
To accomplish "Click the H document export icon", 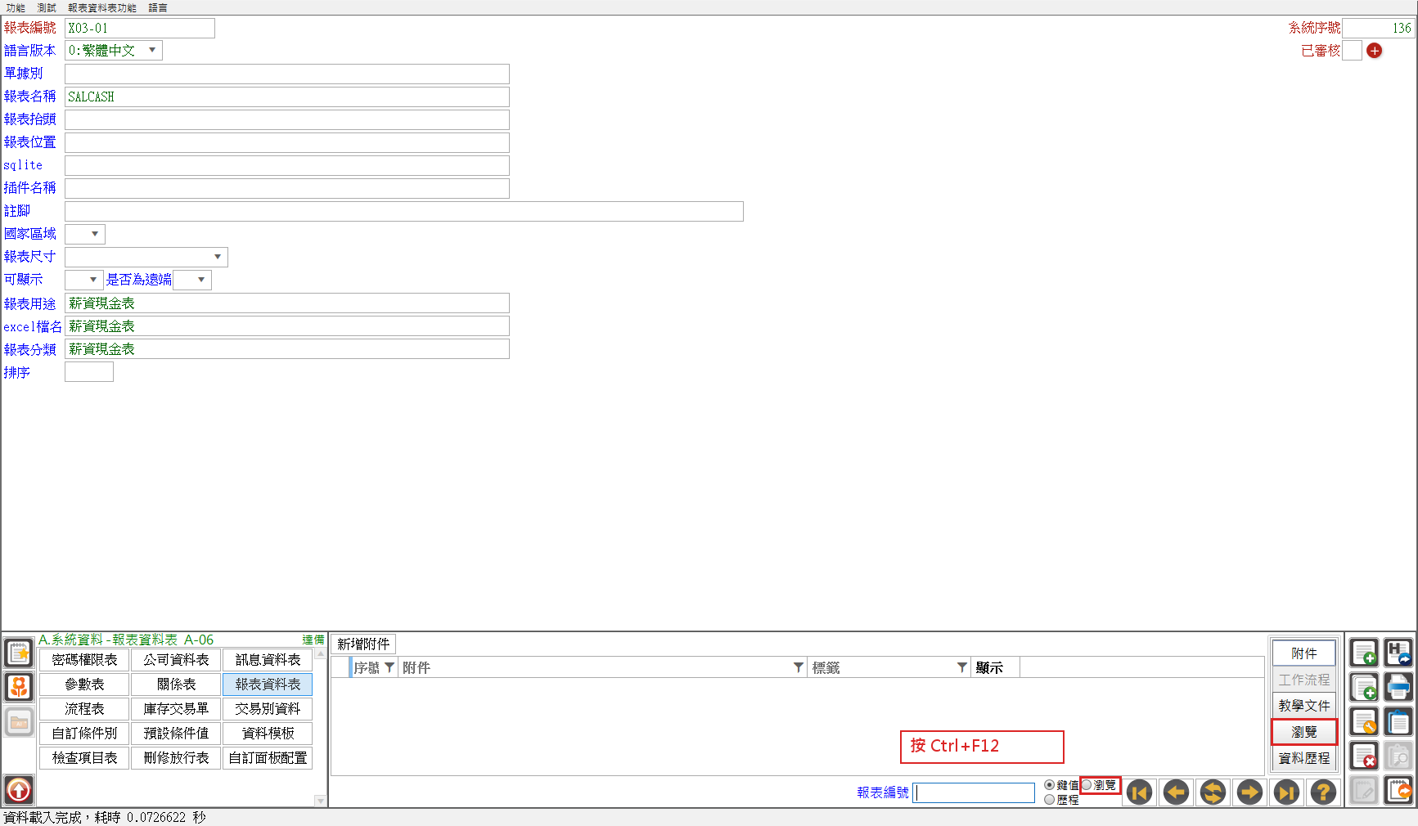I will (x=1398, y=653).
